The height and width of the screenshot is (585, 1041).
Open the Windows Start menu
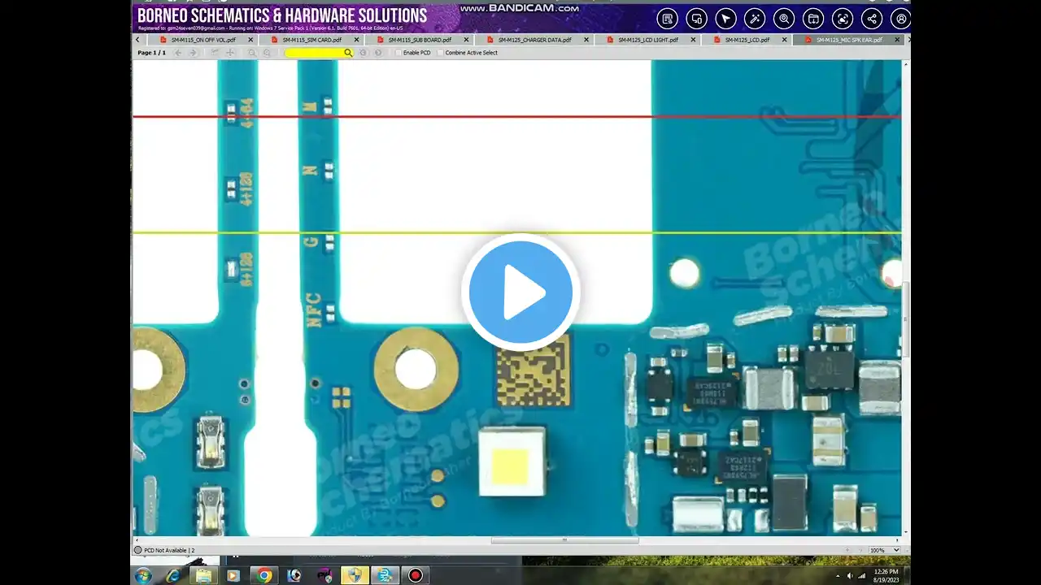(x=143, y=575)
